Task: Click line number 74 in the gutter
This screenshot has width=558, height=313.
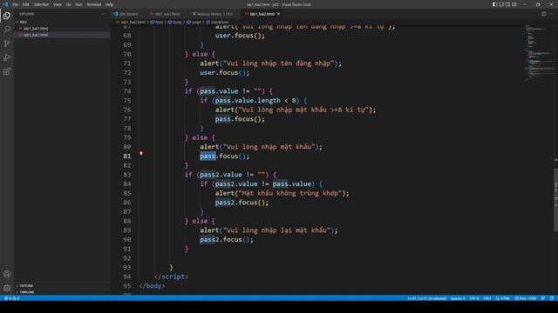Action: [x=127, y=91]
